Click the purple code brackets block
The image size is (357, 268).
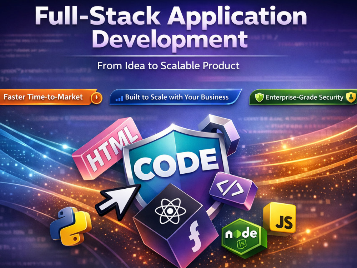click(x=233, y=190)
